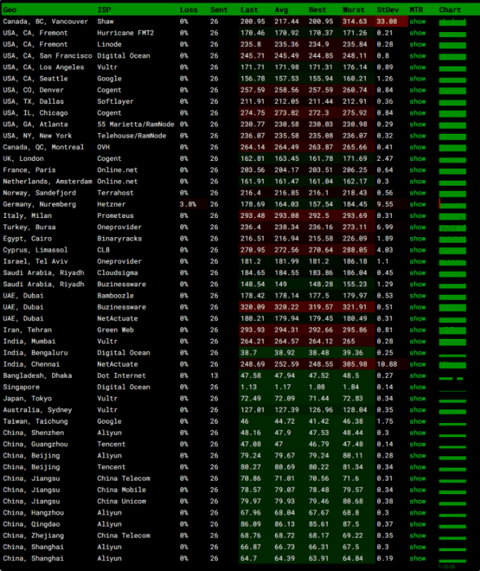
Task: Open MTR show for India, Chennai NetActuate
Action: [x=417, y=365]
